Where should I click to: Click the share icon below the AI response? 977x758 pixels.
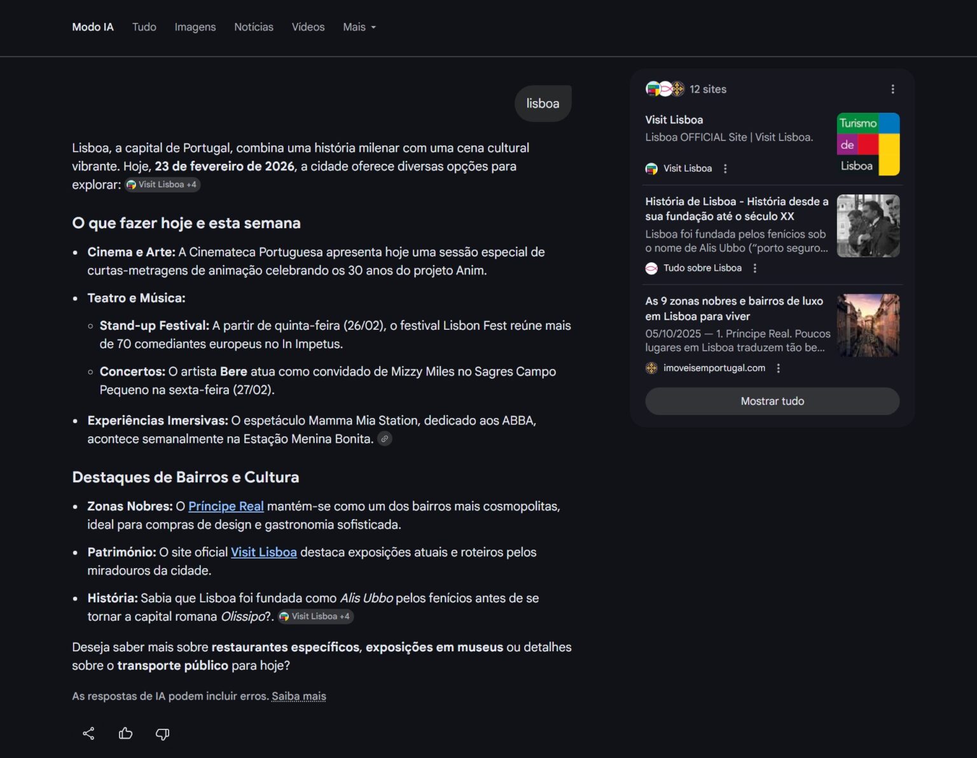(x=88, y=734)
